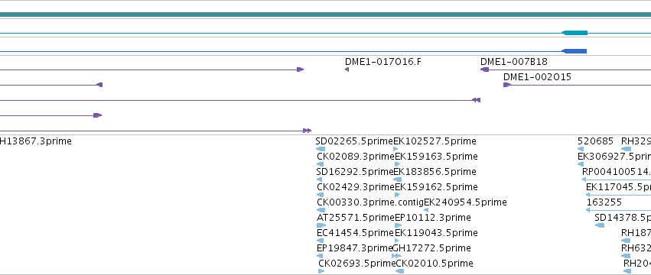The width and height of the screenshot is (651, 275).
Task: Select the H13867.3prime EST label
Action: tap(36, 141)
